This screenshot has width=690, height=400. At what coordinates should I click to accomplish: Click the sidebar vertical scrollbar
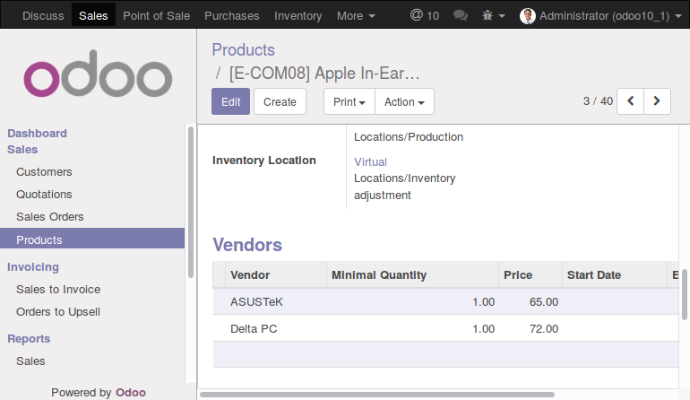pos(191,202)
